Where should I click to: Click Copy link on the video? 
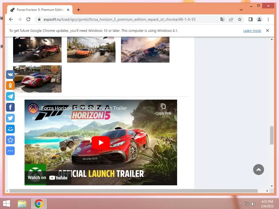(x=163, y=109)
